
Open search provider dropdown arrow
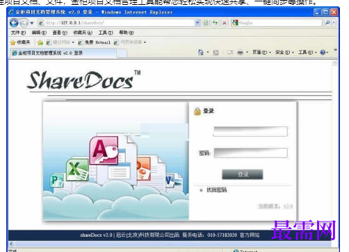point(334,23)
